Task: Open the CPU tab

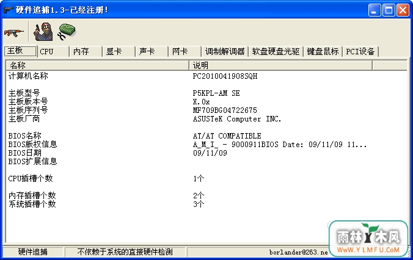Action: click(53, 52)
